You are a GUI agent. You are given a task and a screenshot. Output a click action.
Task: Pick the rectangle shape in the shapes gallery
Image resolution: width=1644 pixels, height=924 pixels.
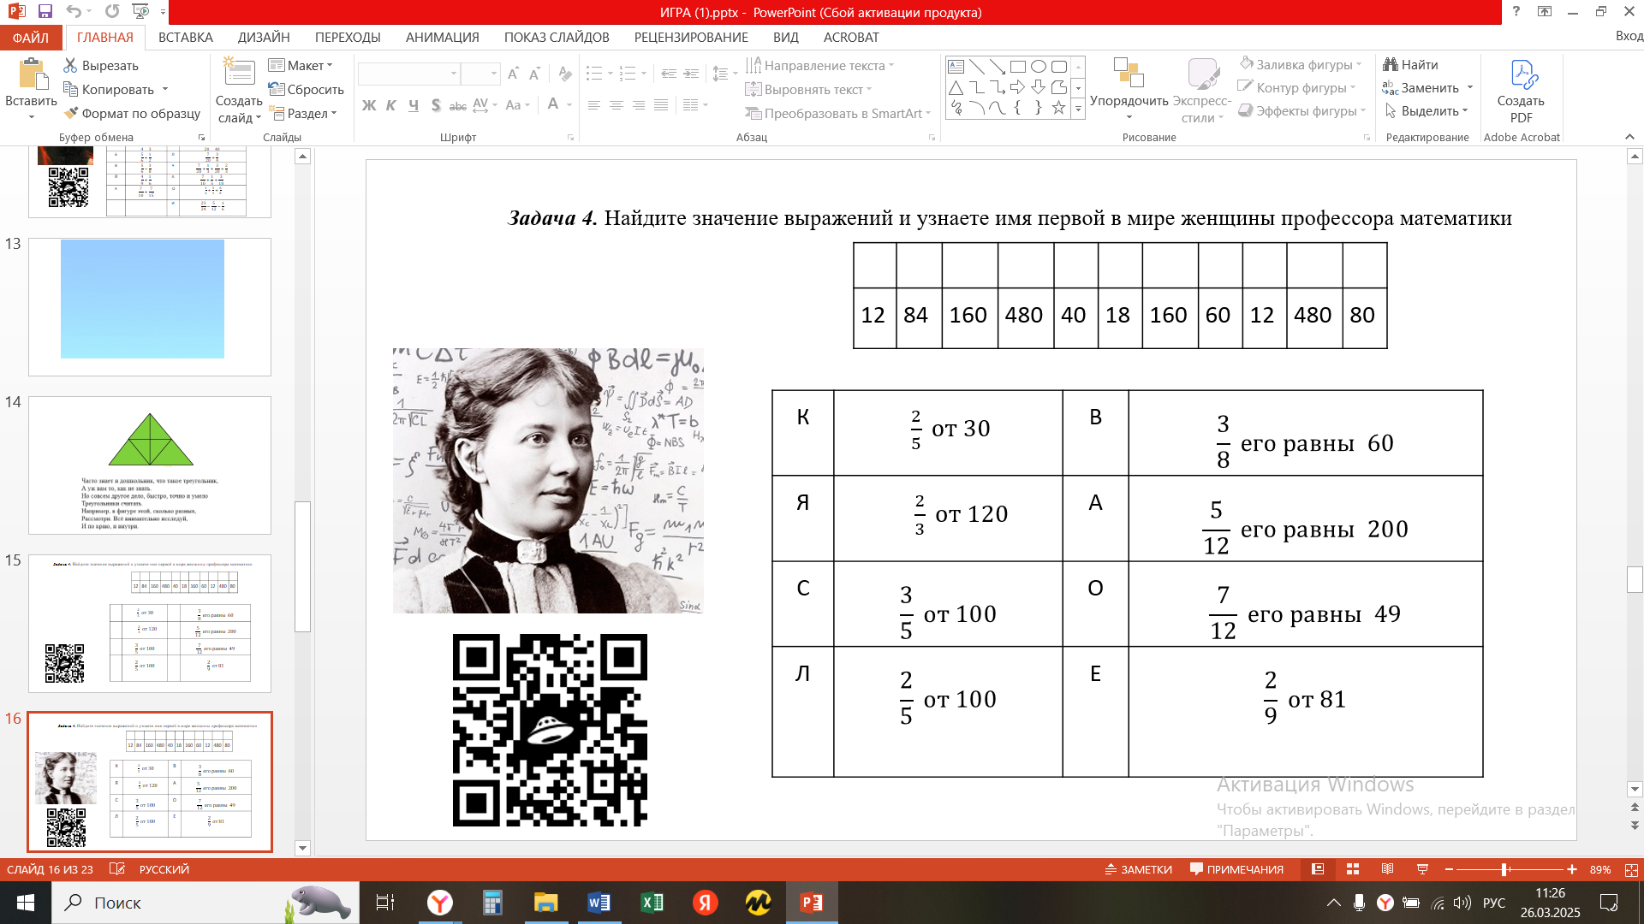[x=1018, y=67]
